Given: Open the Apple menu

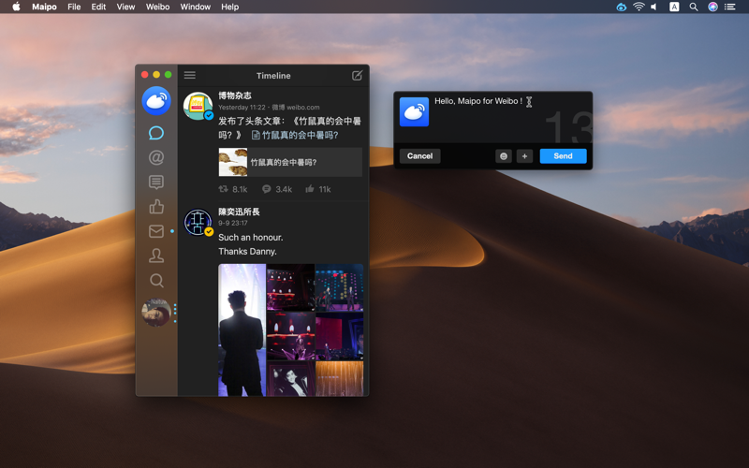Looking at the screenshot, I should (16, 7).
